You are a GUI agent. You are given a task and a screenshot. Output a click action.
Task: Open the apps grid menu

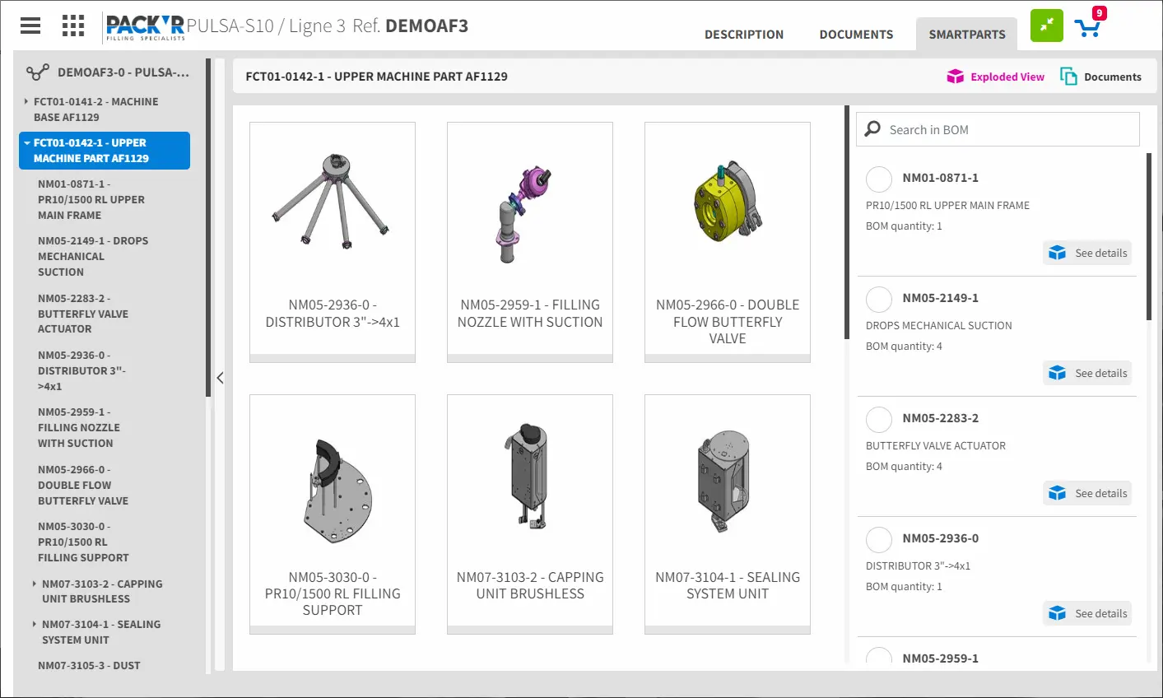coord(73,26)
